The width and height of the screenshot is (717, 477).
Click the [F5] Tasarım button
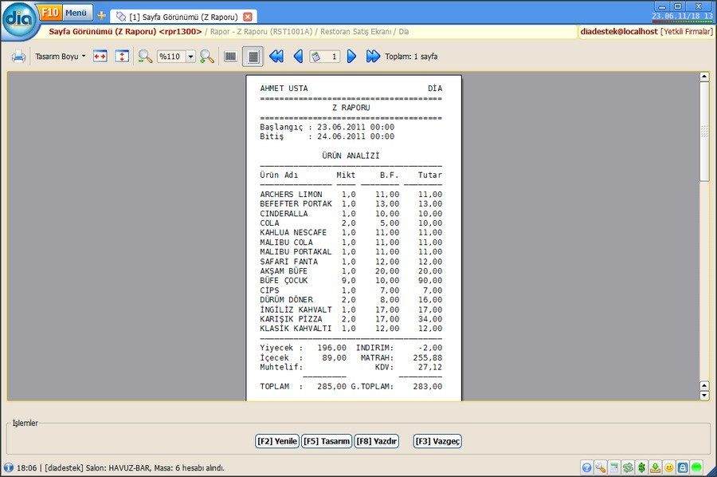[x=327, y=441]
